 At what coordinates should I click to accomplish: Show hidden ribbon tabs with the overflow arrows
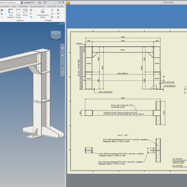tap(58, 6)
